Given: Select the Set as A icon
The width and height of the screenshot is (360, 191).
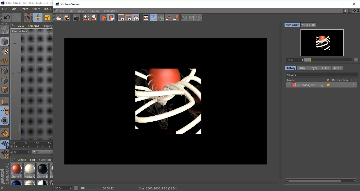Looking at the screenshot, I should [x=168, y=18].
